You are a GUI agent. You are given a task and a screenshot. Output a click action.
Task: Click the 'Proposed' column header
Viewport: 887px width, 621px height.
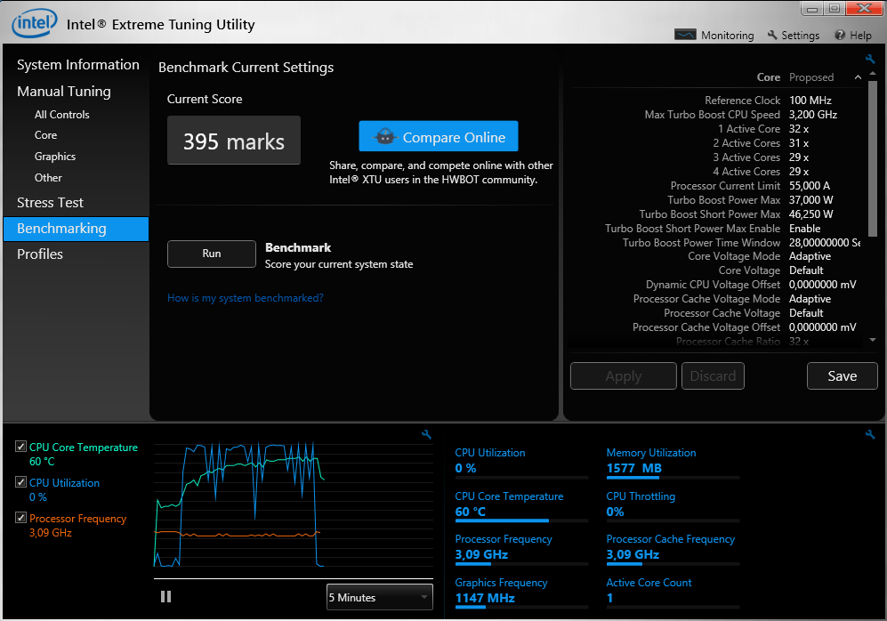[x=811, y=77]
